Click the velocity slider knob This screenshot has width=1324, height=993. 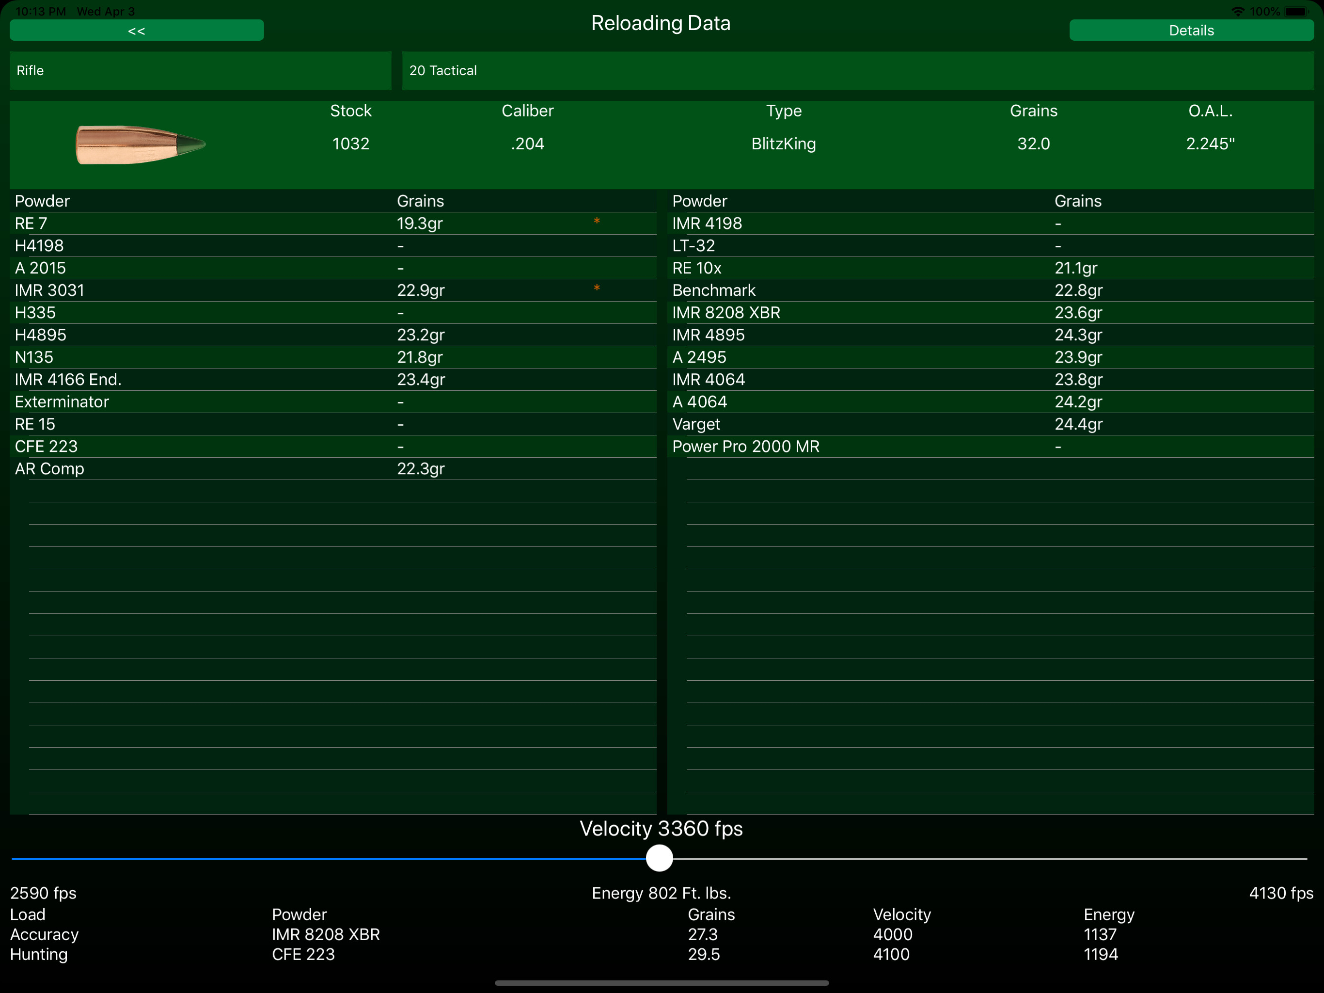[x=659, y=858]
